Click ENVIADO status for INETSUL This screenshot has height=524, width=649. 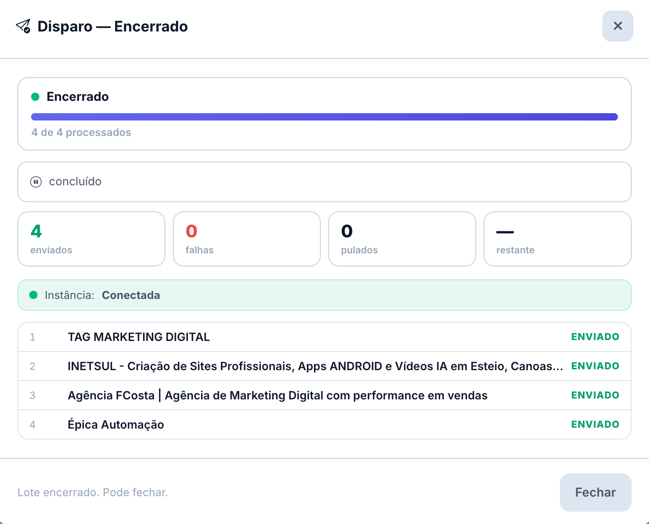click(595, 366)
